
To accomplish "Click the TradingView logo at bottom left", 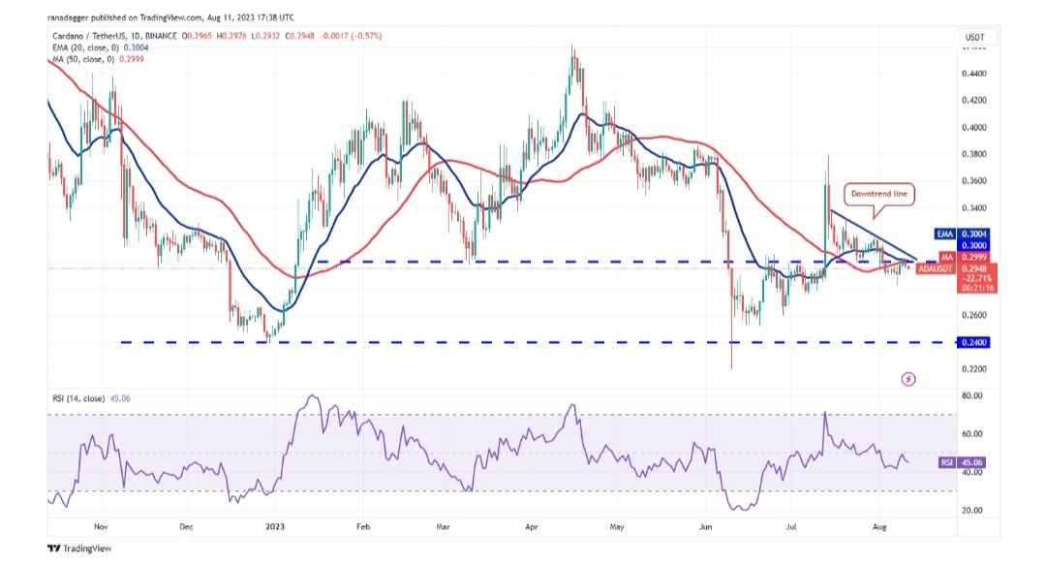I will click(x=79, y=548).
